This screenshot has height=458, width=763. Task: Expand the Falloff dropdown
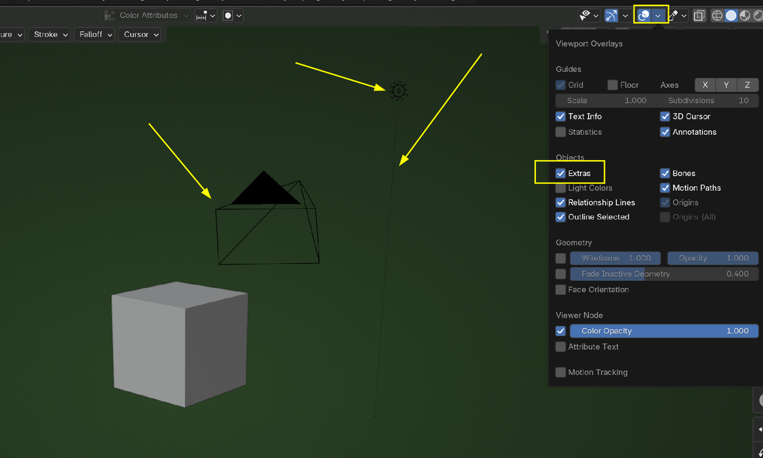tap(95, 35)
